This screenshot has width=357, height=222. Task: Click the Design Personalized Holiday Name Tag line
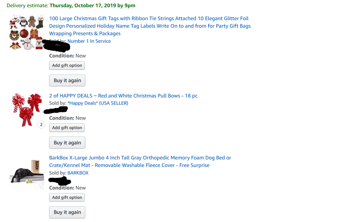[x=150, y=26]
